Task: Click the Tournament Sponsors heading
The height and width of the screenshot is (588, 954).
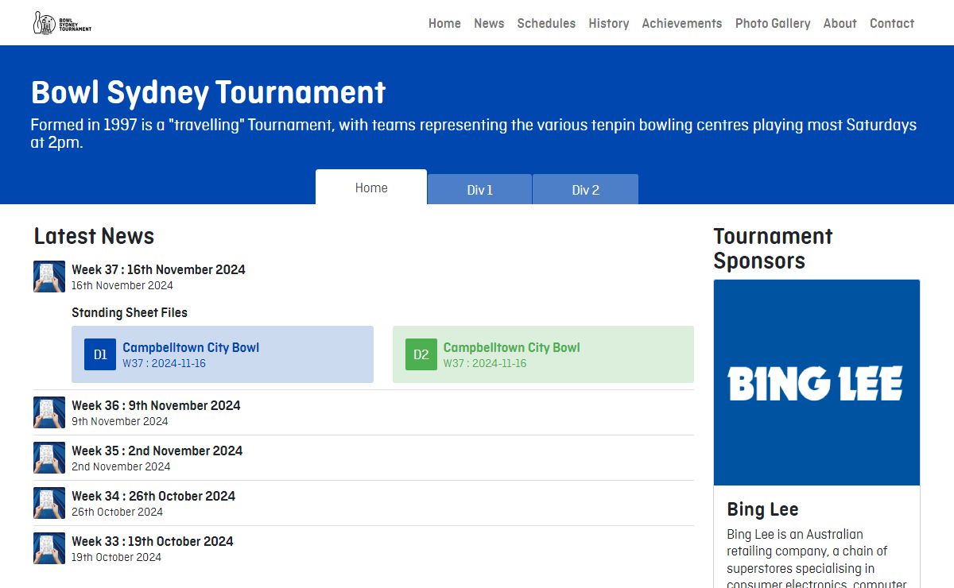Action: [773, 248]
